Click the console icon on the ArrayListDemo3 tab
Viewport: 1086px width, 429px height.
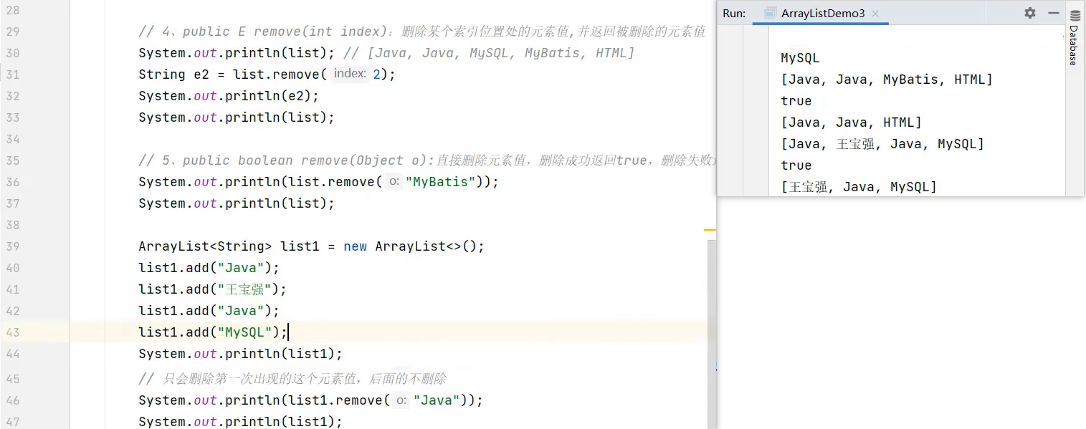click(771, 13)
